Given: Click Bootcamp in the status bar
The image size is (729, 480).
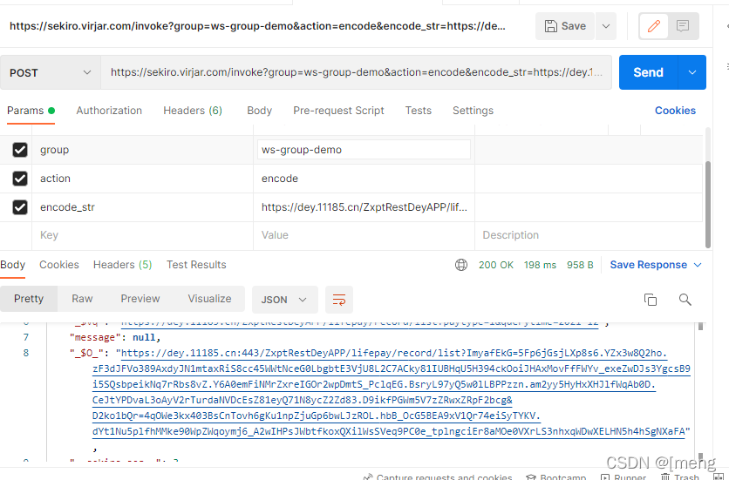Looking at the screenshot, I should click(556, 477).
